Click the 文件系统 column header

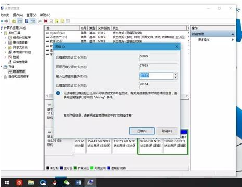coord(104,28)
